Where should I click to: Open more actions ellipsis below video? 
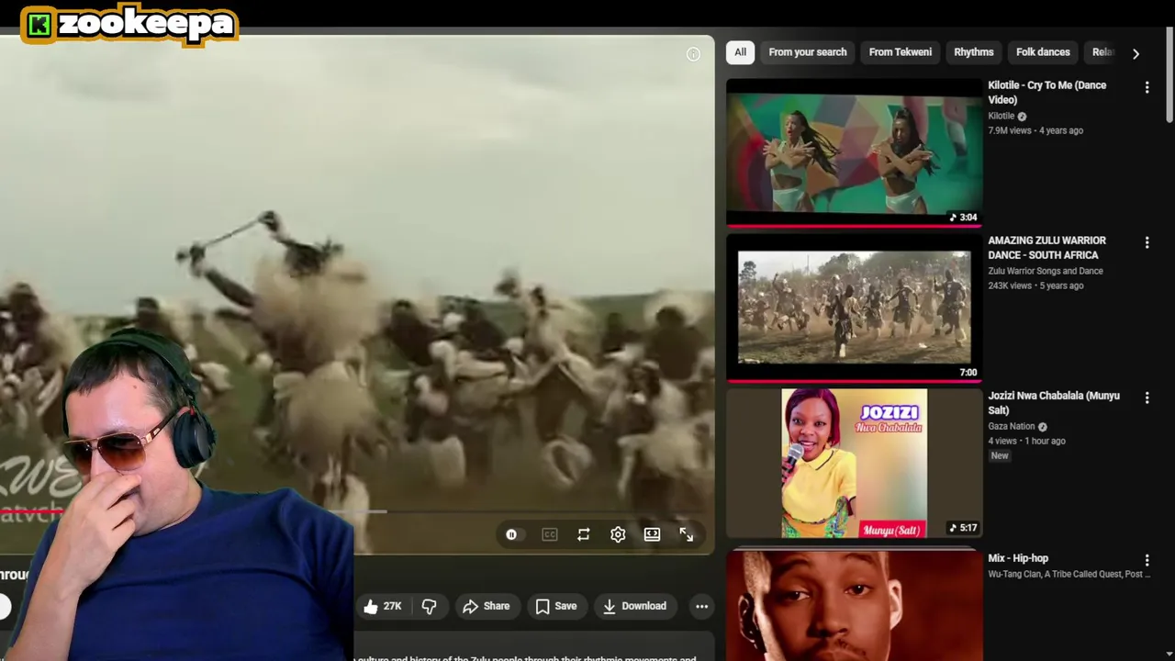point(701,606)
